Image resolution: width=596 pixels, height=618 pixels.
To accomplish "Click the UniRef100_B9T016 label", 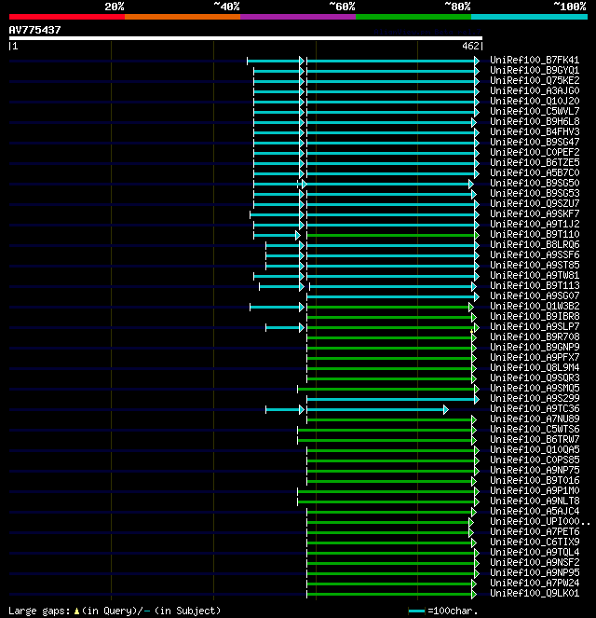I will pyautogui.click(x=535, y=480).
